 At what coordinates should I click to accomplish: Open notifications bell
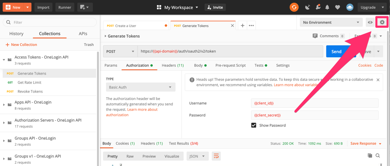(328, 7)
